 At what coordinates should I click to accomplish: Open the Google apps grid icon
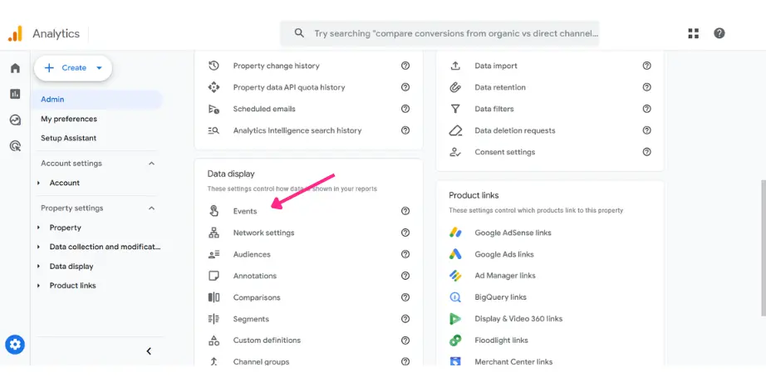tap(694, 33)
